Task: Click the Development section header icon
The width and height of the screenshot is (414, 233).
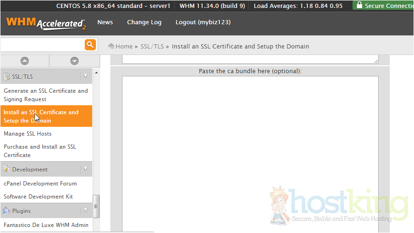Action: coord(7,169)
